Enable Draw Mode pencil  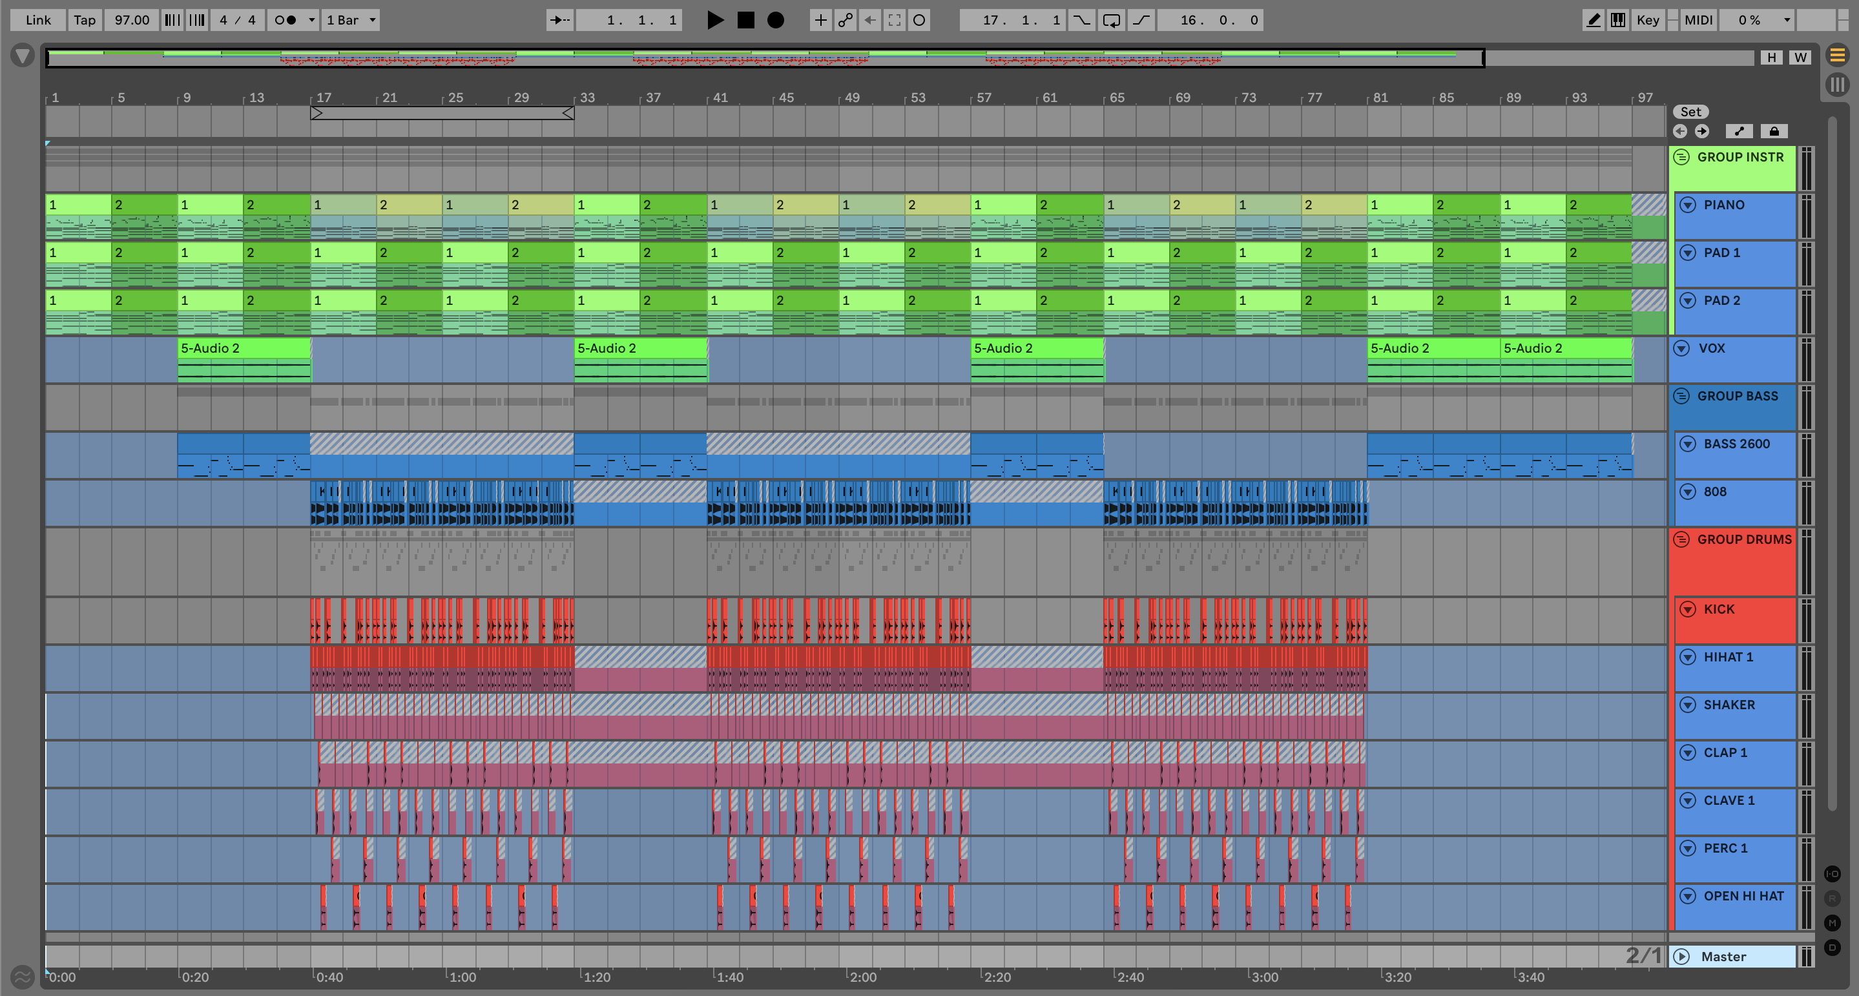pyautogui.click(x=1593, y=20)
